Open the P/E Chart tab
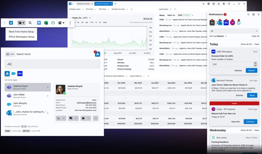This screenshot has height=154, width=262. [103, 9]
